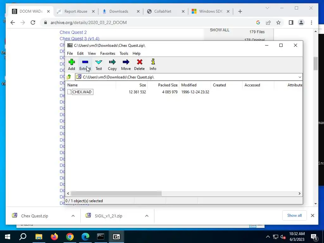The image size is (324, 243).
Task: Close the downloads bar
Action: pos(312,215)
